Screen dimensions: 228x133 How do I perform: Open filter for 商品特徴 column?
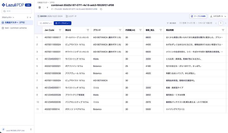223,30
